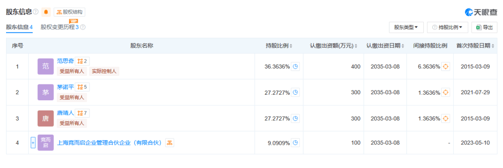Click the pie chart icon beside 36.3636%
This screenshot has width=503, height=168.
click(x=295, y=67)
